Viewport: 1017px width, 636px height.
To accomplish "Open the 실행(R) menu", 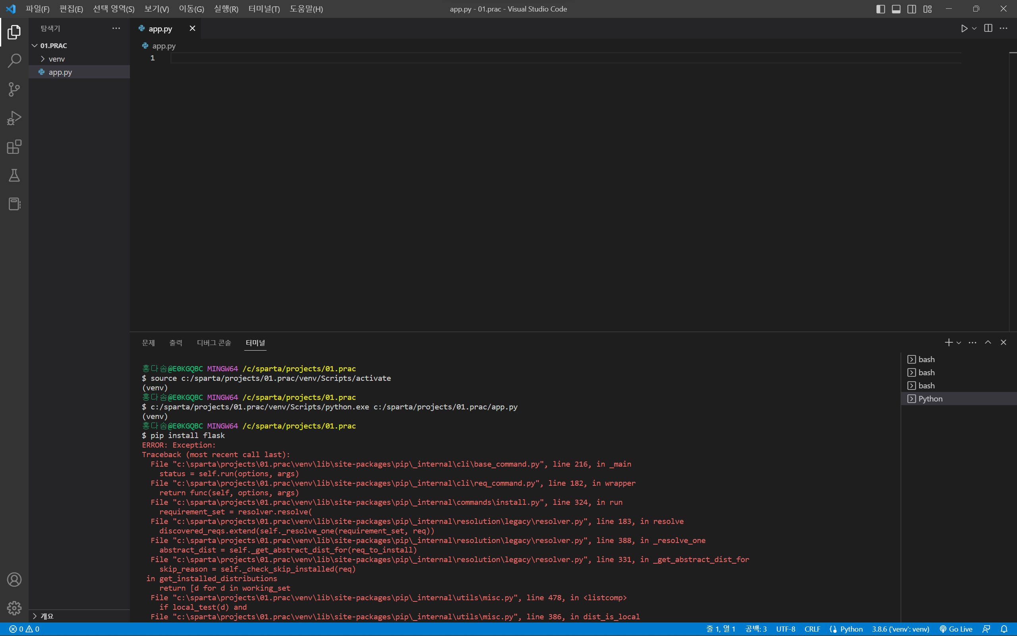I will point(226,9).
